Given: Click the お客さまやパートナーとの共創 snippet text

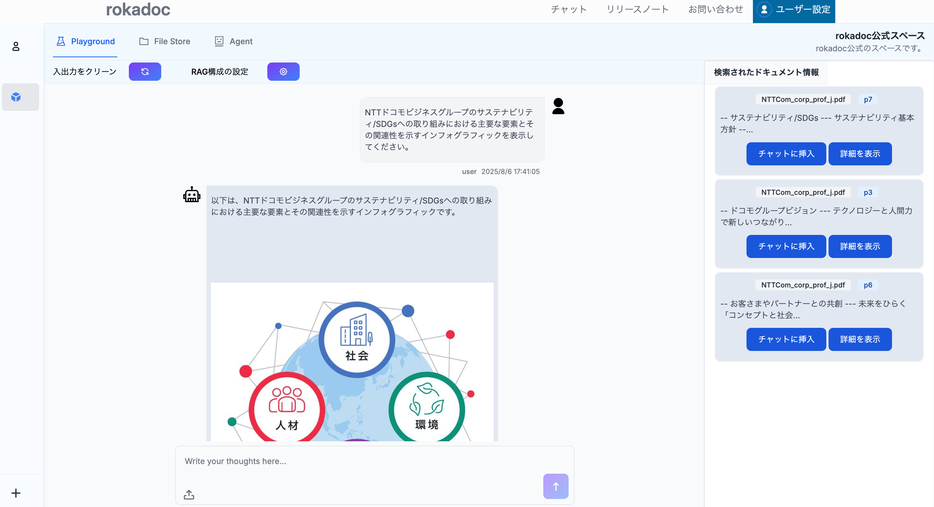Looking at the screenshot, I should tap(813, 309).
